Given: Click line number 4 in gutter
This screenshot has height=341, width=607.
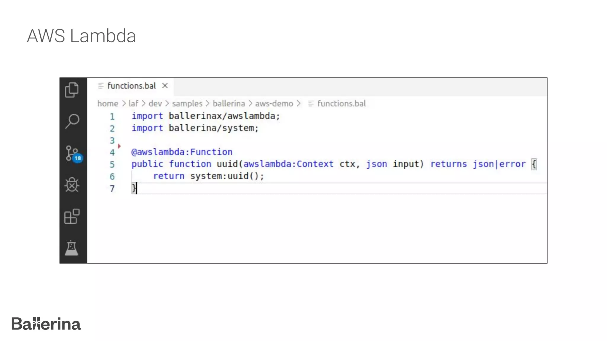Looking at the screenshot, I should [x=112, y=153].
